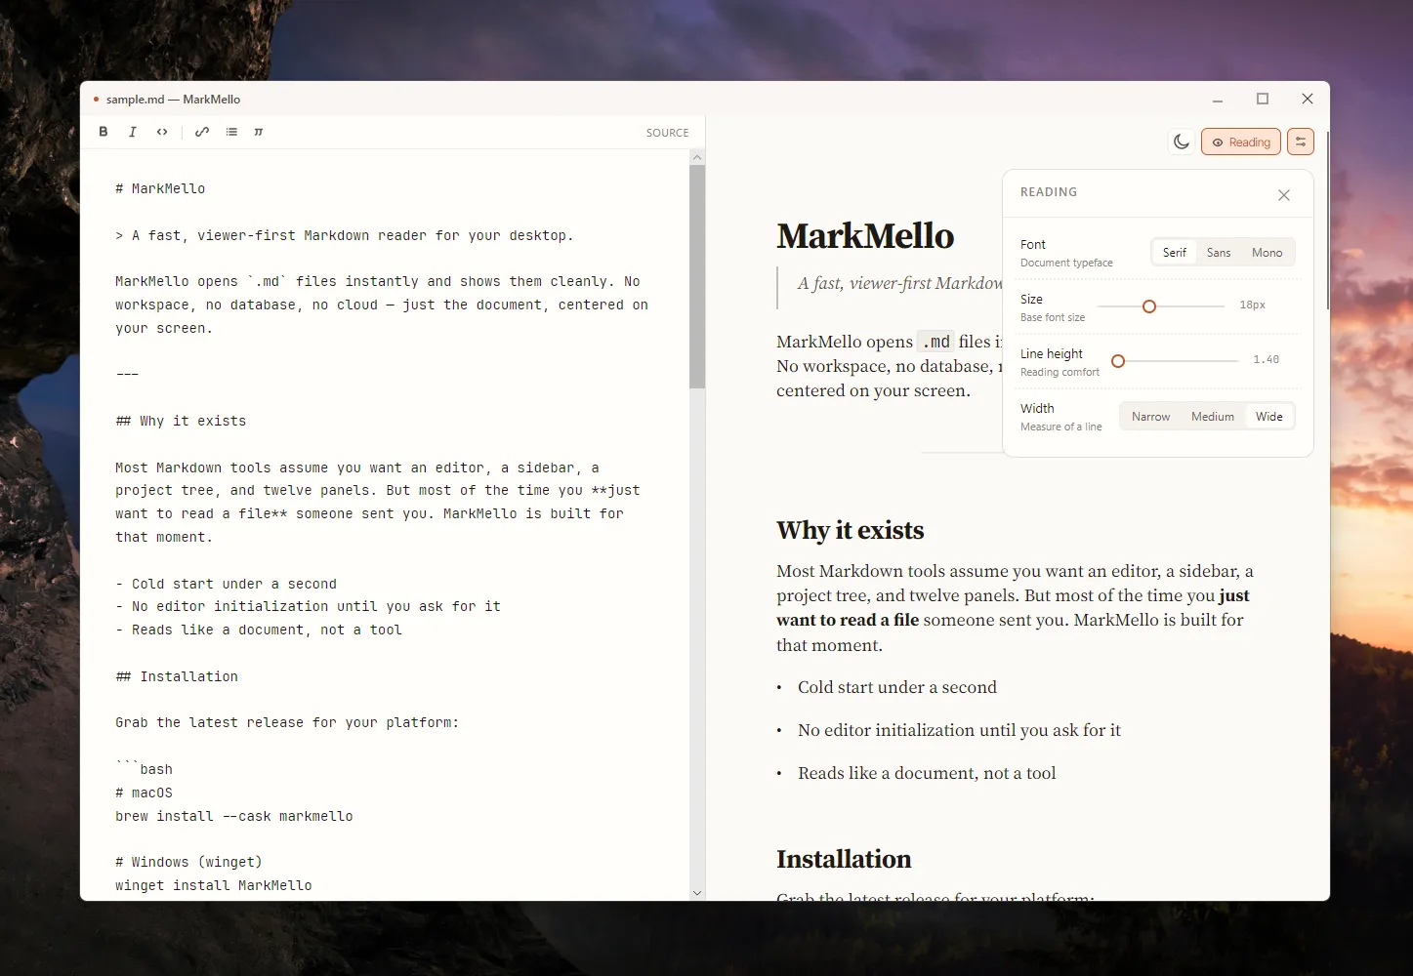This screenshot has height=976, width=1413.
Task: Click the Line height slider handle
Action: tap(1118, 361)
